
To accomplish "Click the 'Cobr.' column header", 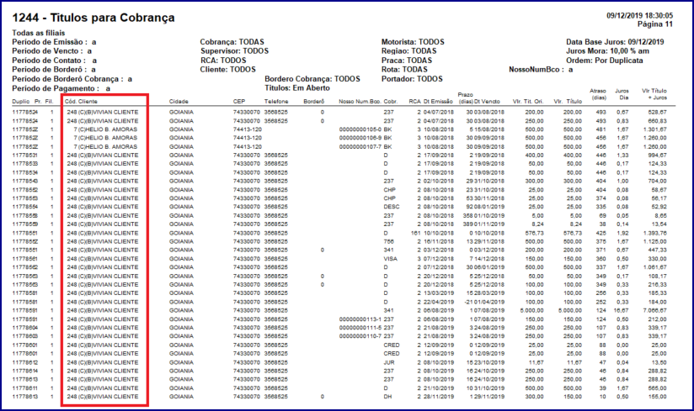I will pos(391,102).
